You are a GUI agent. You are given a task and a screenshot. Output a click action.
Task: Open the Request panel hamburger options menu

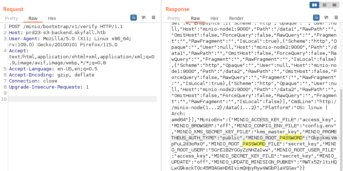pos(154,18)
